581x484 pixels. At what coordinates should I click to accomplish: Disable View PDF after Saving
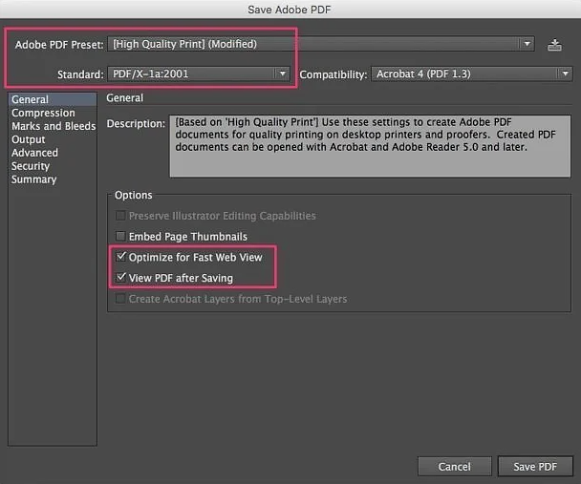point(120,279)
